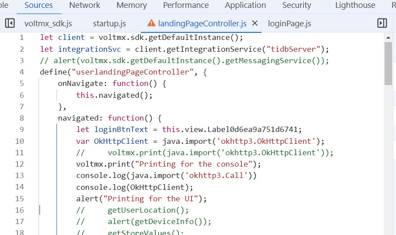Select landingPageController.js file tab
Screen dimensions: 396x235
202,23
